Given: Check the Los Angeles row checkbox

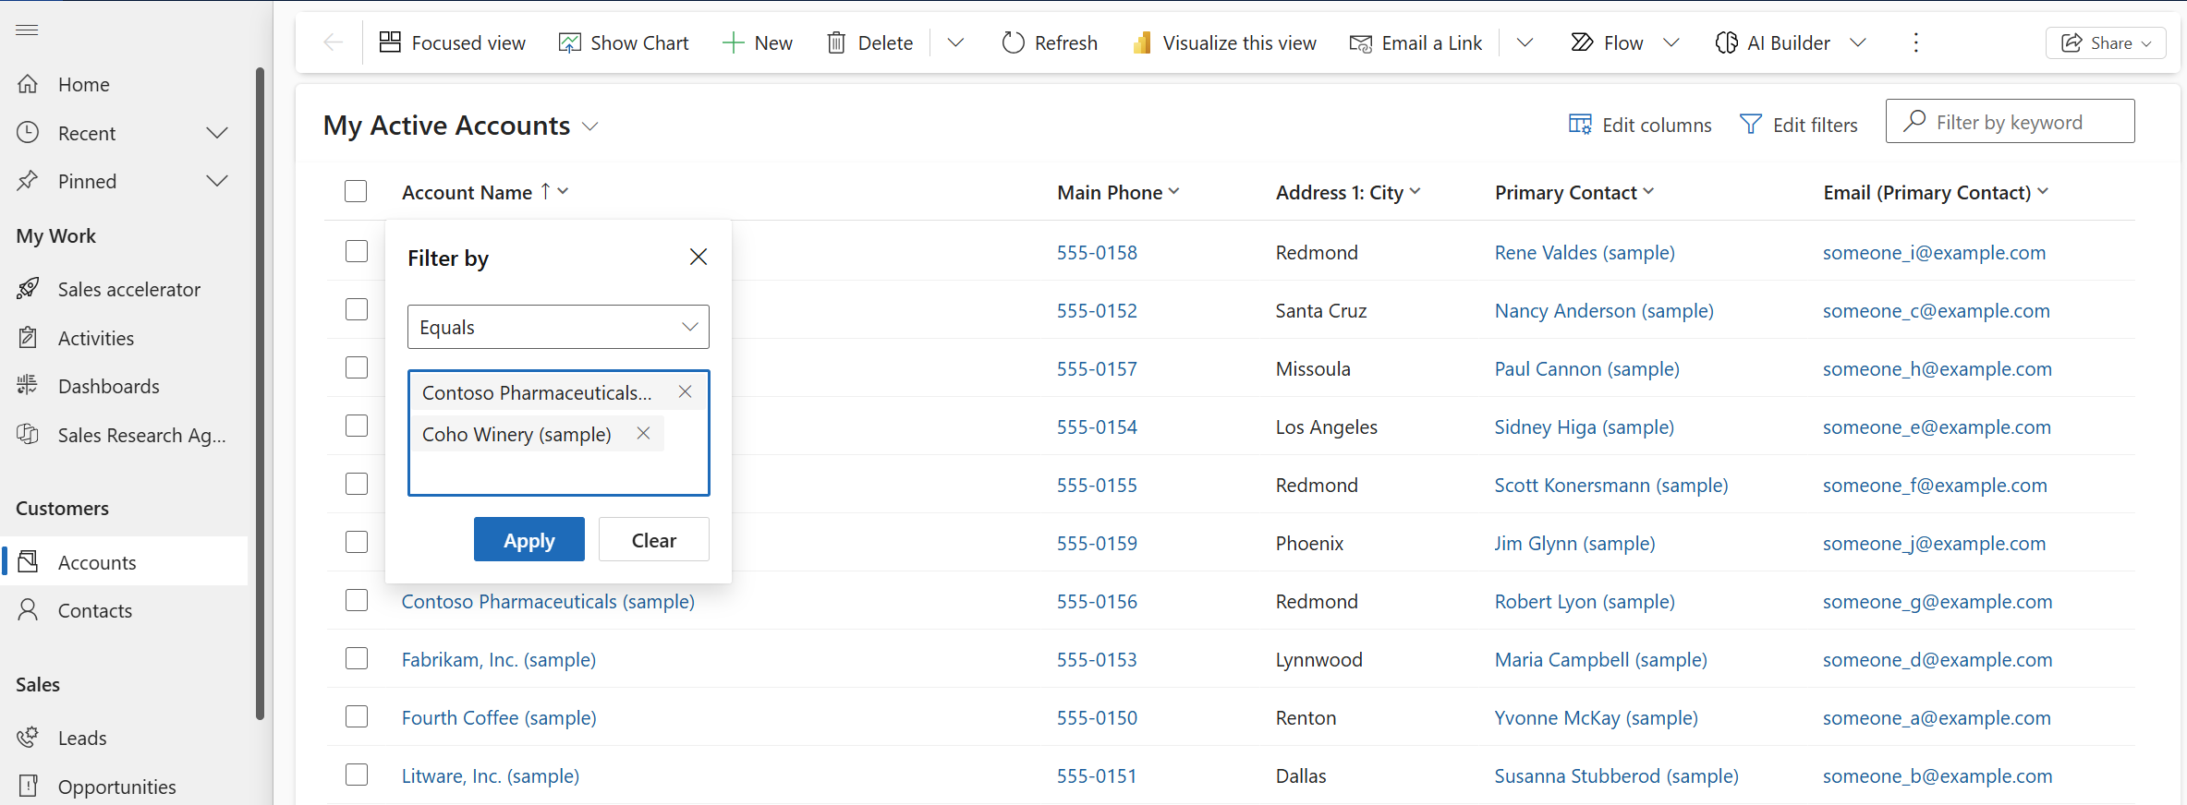Looking at the screenshot, I should pyautogui.click(x=357, y=426).
